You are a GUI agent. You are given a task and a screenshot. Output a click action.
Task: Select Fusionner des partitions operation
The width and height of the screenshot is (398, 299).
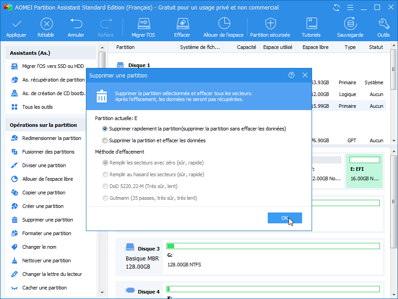pos(43,152)
